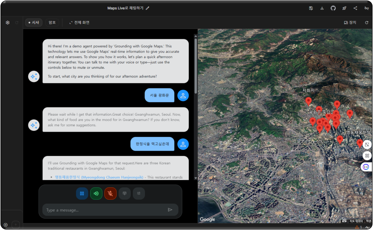
Task: Open the GitHub icon in the header
Action: pyautogui.click(x=333, y=8)
